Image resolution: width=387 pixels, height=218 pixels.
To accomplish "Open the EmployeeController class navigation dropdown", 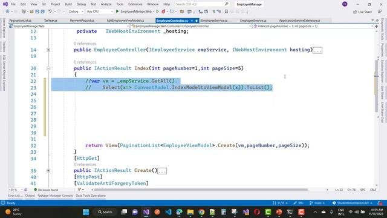I will click(191, 26).
